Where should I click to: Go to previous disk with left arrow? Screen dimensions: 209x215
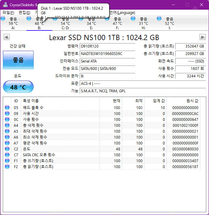(7, 37)
